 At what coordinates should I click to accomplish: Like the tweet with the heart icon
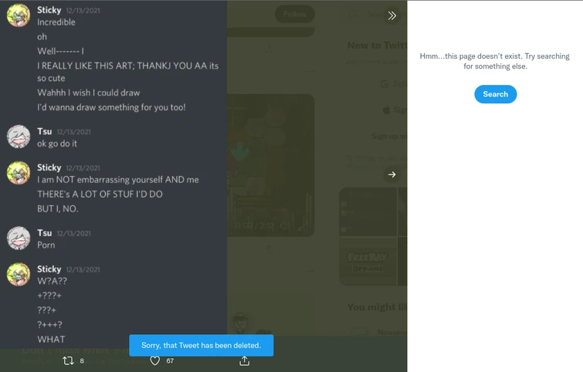(x=154, y=360)
